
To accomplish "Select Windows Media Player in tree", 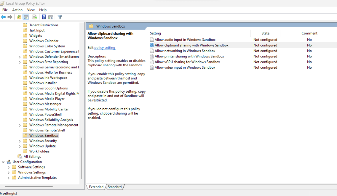I will (47, 98).
